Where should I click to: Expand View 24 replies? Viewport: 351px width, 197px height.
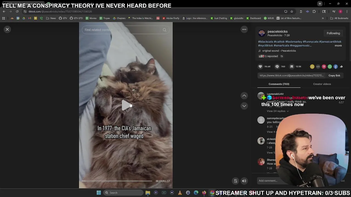click(x=278, y=111)
